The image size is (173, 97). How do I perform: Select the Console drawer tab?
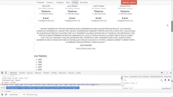tap(8, 91)
